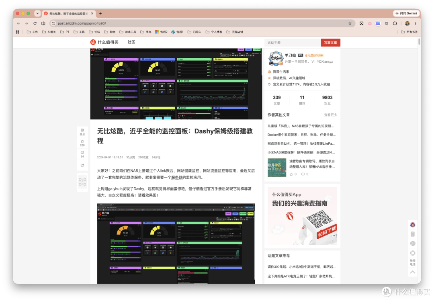
Task: Open the 购物 bookmark folder
Action: pyautogui.click(x=110, y=32)
